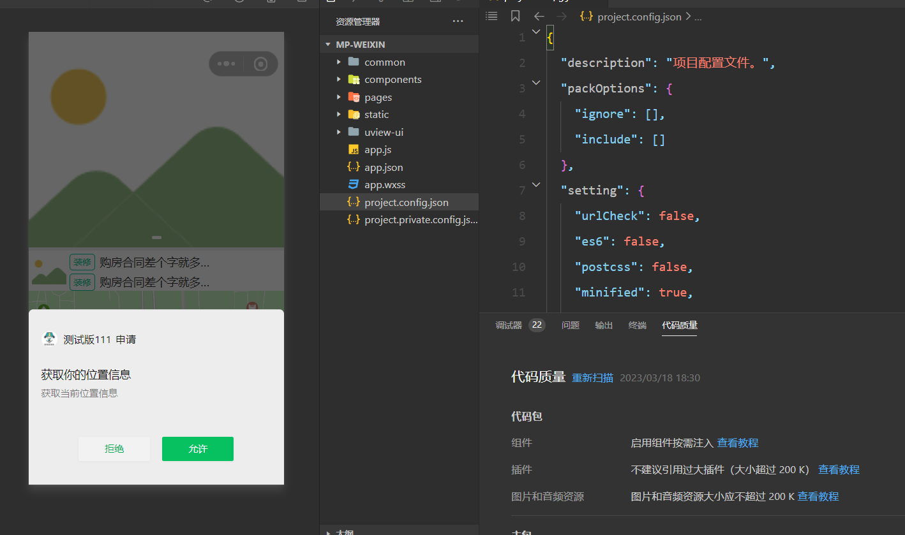This screenshot has height=535, width=905.
Task: Expand the components folder arrow
Action: [x=338, y=80]
